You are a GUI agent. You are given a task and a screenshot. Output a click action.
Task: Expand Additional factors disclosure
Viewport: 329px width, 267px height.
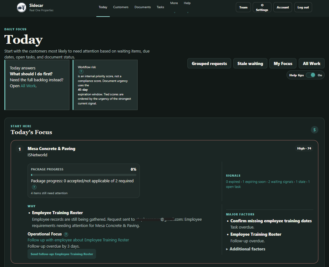click(x=245, y=249)
